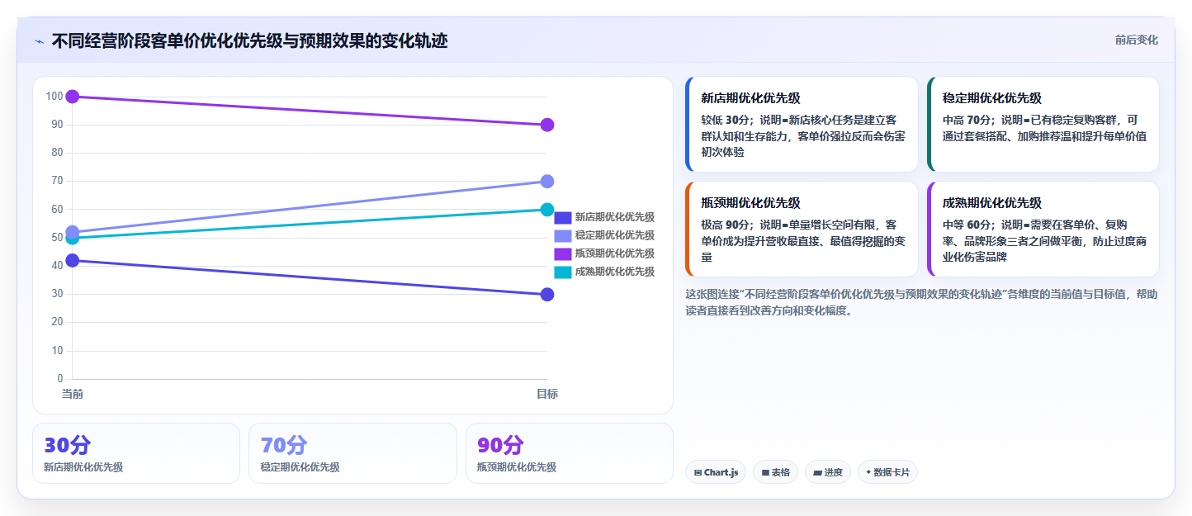Open the 新店期优化优先级 info card
The image size is (1192, 516).
pos(802,125)
